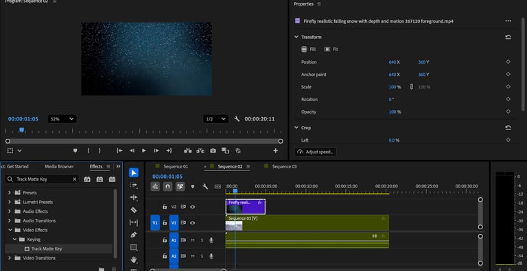Reset the Crop section
This screenshot has width=527, height=271.
(x=508, y=128)
